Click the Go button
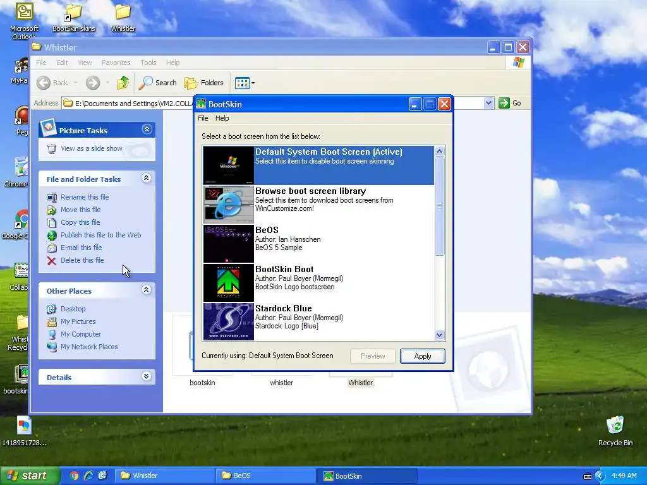The height and width of the screenshot is (485, 647). point(510,103)
